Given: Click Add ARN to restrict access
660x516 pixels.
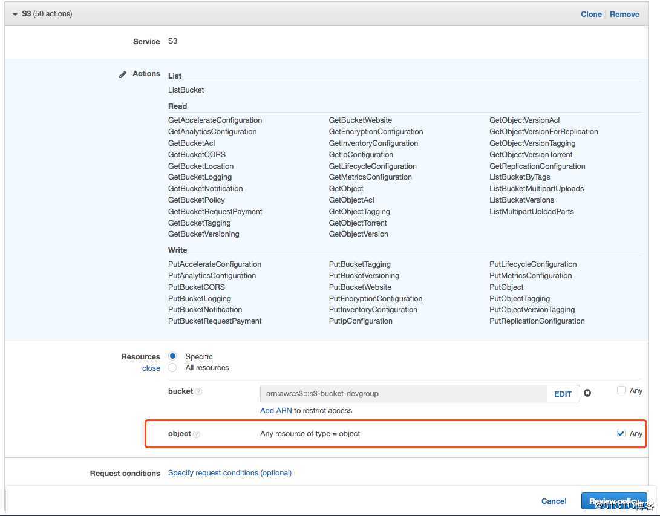Looking at the screenshot, I should pyautogui.click(x=276, y=410).
